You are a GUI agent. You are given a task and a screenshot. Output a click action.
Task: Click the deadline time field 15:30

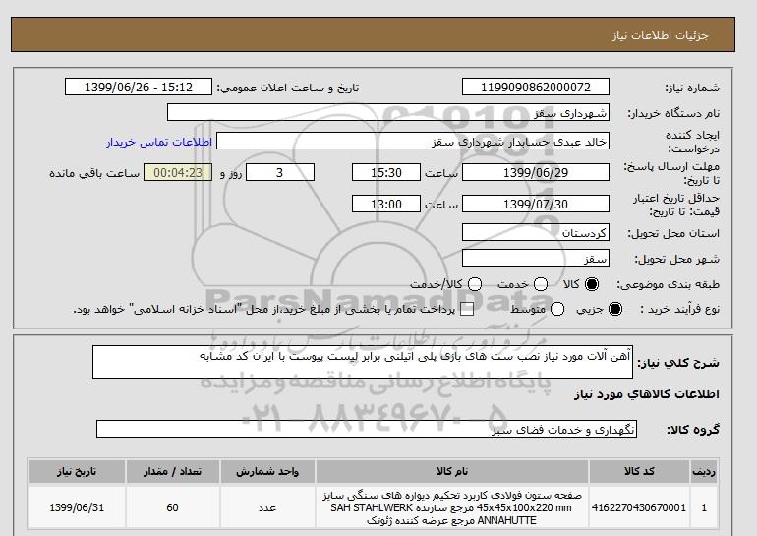(386, 172)
